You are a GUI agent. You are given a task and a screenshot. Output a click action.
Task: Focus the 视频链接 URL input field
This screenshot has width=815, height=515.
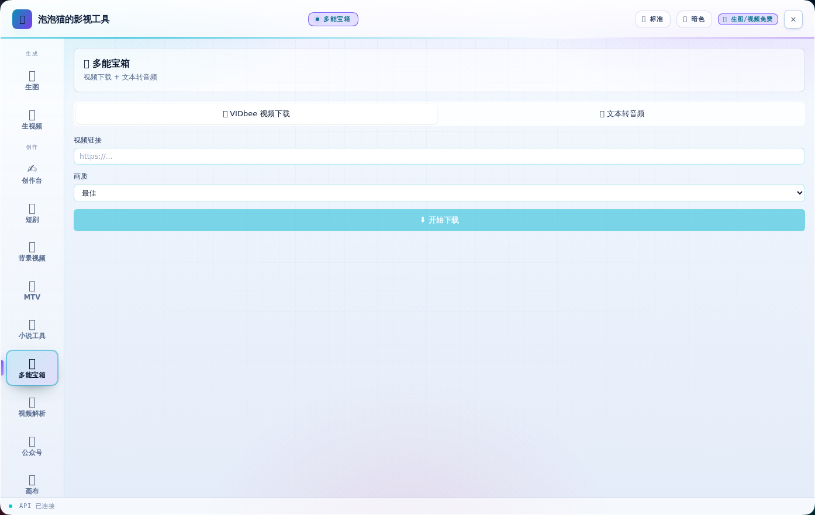coord(439,156)
